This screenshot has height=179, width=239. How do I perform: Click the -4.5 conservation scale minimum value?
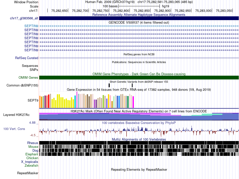(x=33, y=135)
